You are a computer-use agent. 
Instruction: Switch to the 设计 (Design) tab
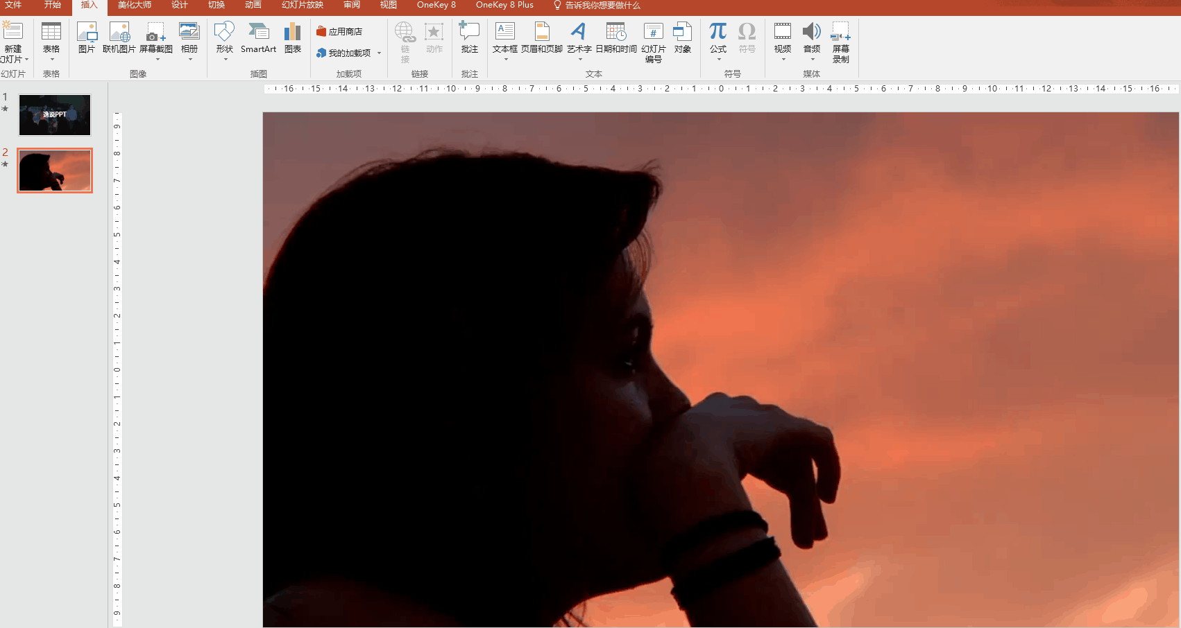pos(180,5)
